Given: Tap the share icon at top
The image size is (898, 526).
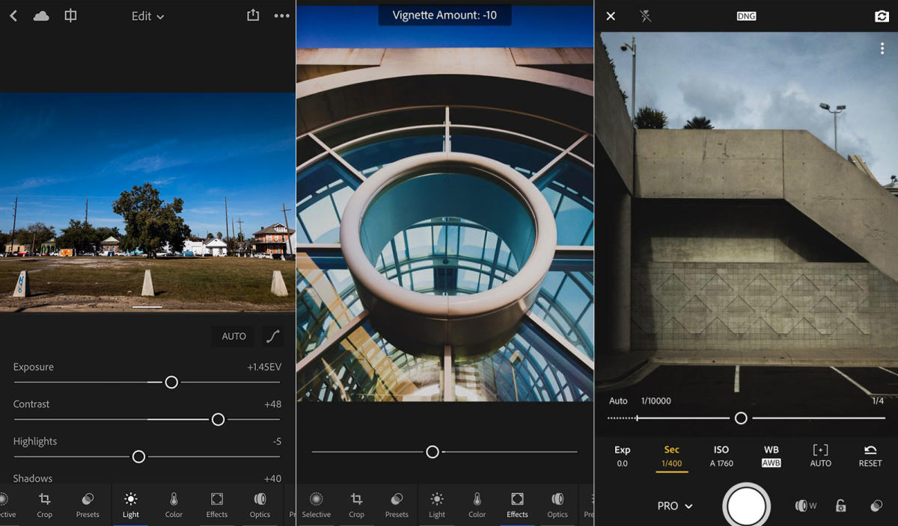Looking at the screenshot, I should click(254, 15).
